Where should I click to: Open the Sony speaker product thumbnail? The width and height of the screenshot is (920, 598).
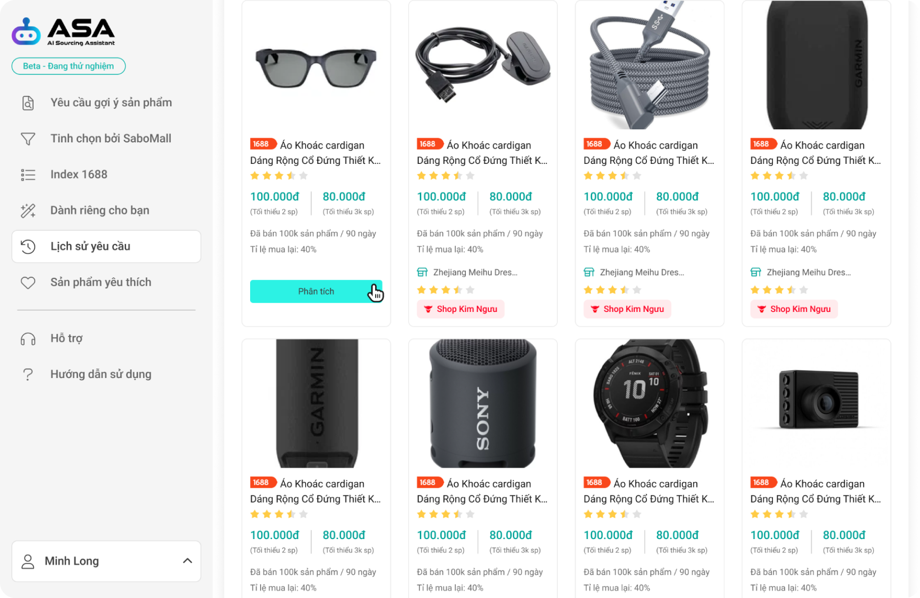click(x=483, y=403)
